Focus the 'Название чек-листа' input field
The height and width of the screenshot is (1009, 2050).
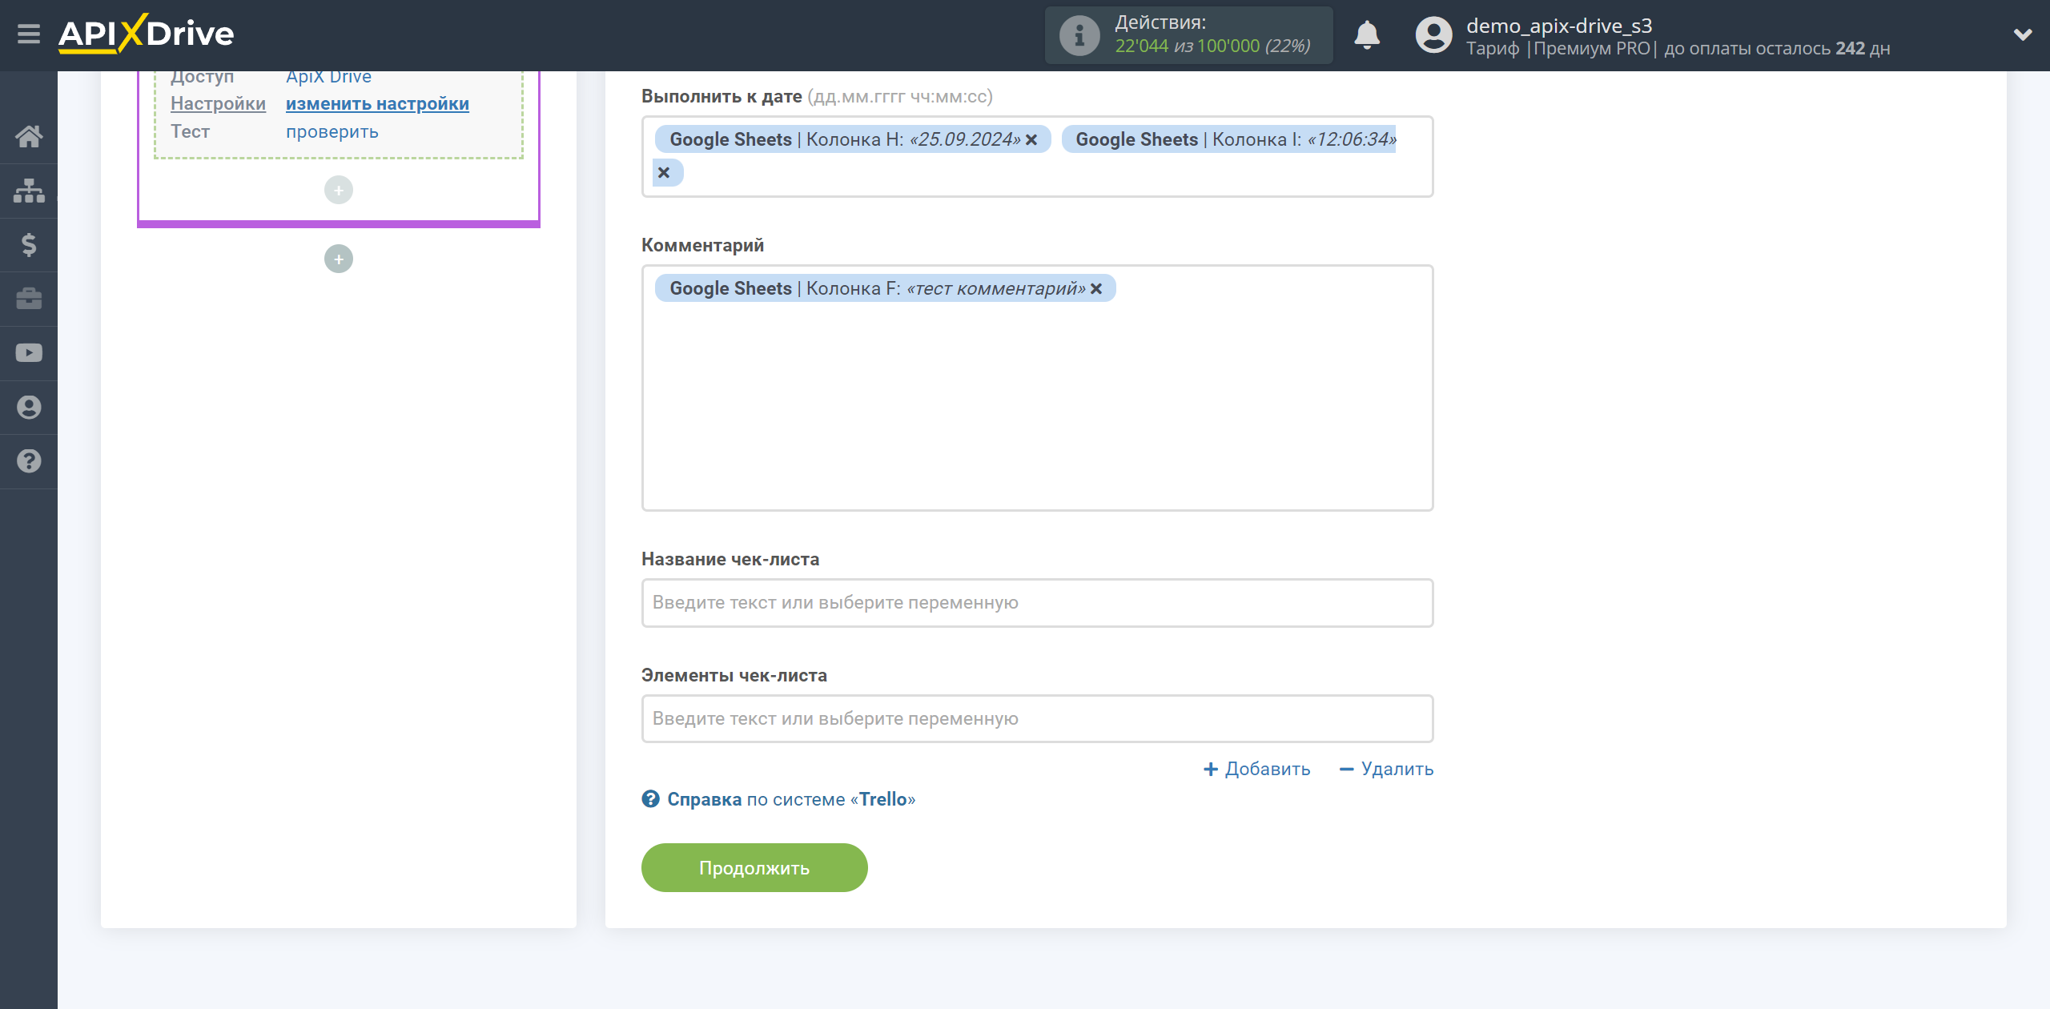coord(1037,603)
